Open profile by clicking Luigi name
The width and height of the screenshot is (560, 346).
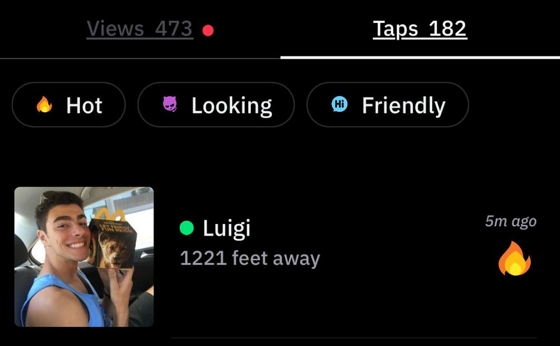tap(226, 228)
